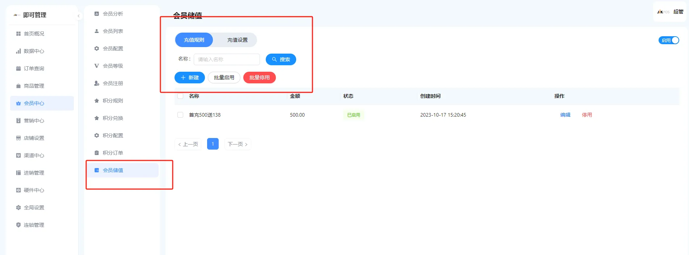Image resolution: width=689 pixels, height=255 pixels.
Task: Switch to the 充值设置 tab
Action: tap(237, 40)
